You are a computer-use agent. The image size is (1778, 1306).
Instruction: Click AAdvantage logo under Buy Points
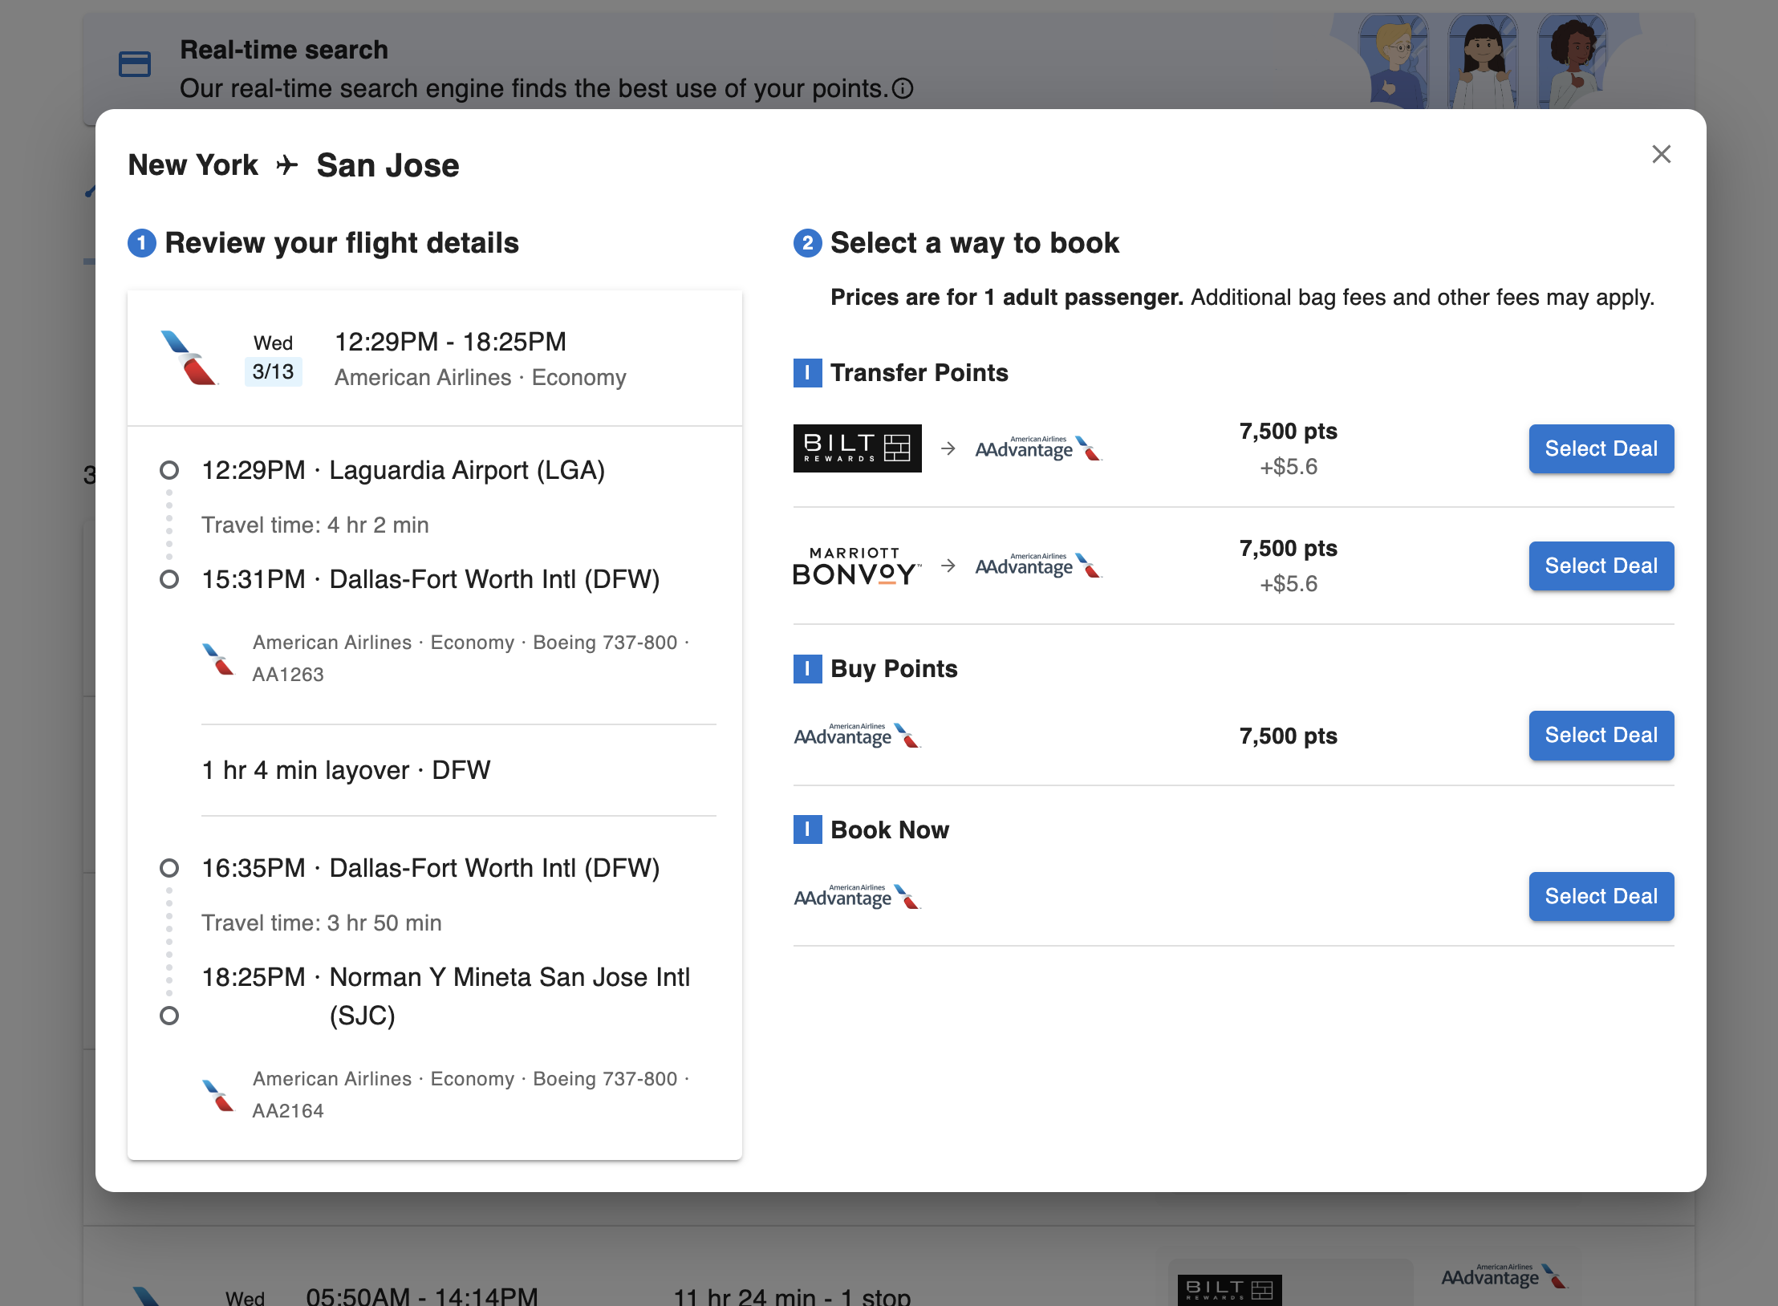pos(857,736)
